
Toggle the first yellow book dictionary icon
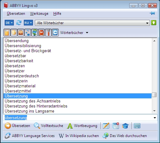7,33
